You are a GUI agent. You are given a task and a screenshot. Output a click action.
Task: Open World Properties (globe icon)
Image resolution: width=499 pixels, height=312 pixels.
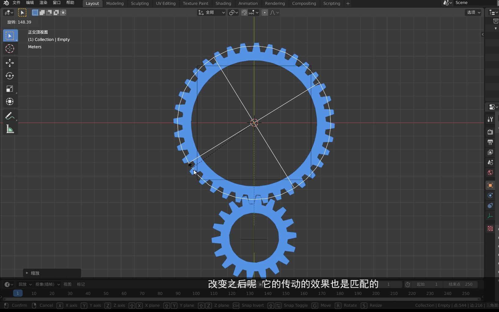click(490, 173)
